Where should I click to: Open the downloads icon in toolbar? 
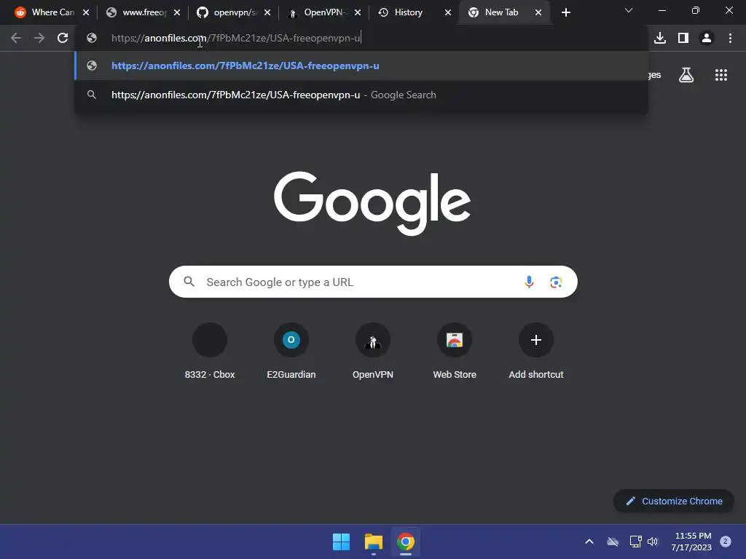coord(660,38)
